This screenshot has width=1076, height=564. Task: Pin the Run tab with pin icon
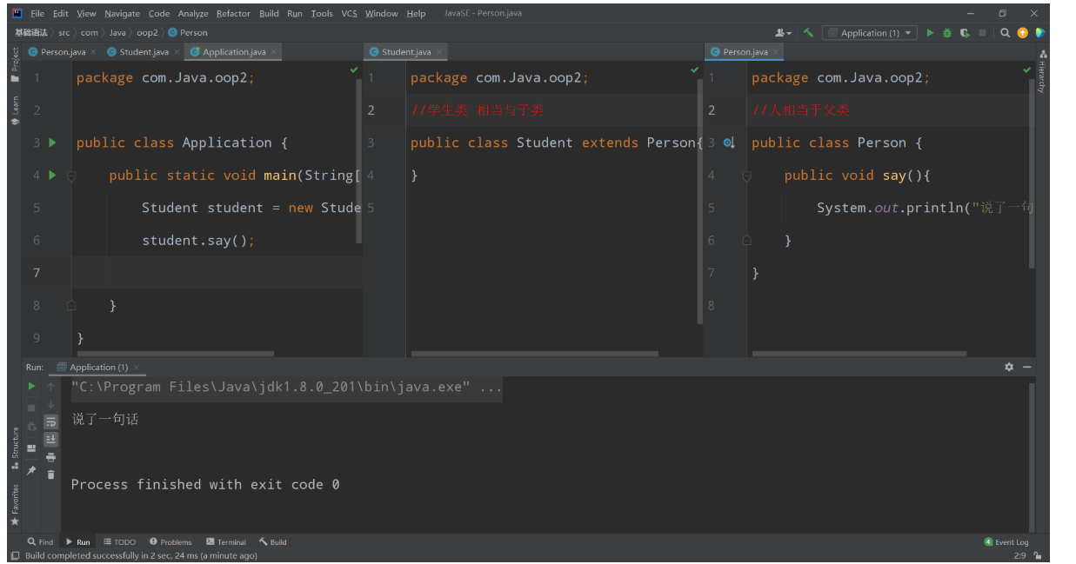31,470
